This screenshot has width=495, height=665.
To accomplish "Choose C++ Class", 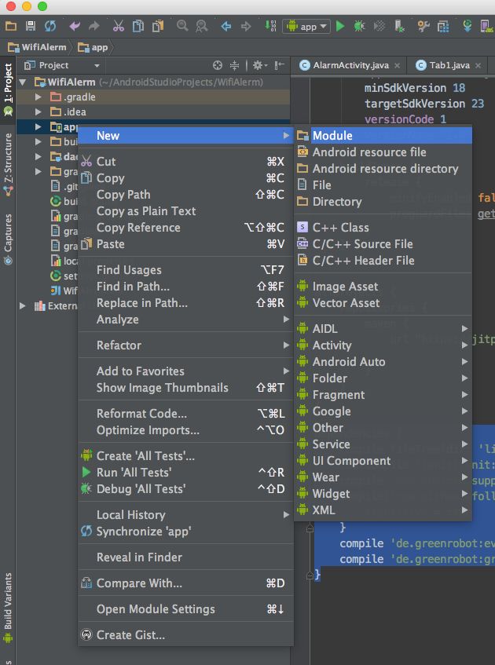I will [383, 228].
